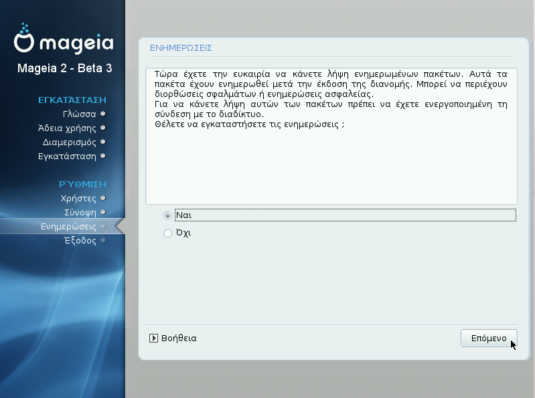The height and width of the screenshot is (398, 535).
Task: Click the bullet next to Διαμερισμός
Action: coord(103,142)
